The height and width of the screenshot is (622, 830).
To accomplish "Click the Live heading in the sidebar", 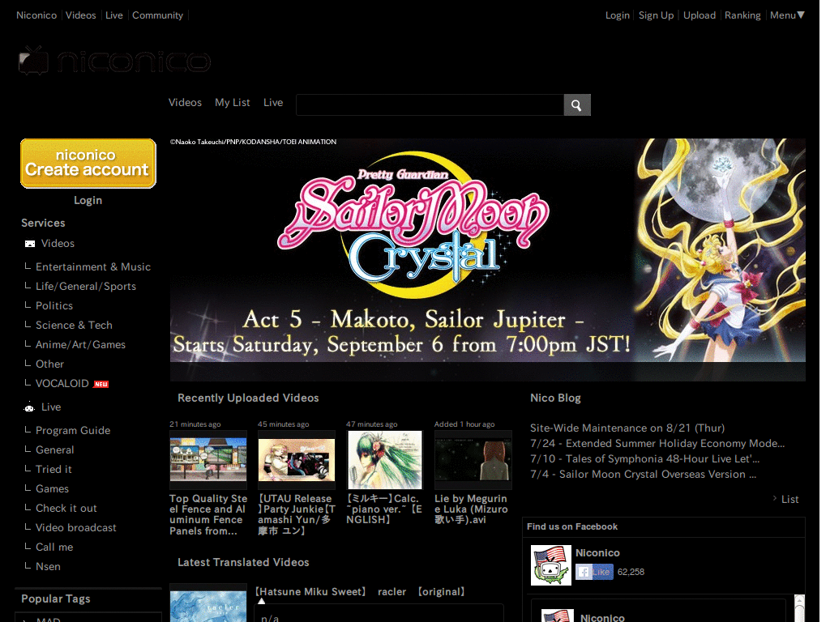I will coord(51,407).
